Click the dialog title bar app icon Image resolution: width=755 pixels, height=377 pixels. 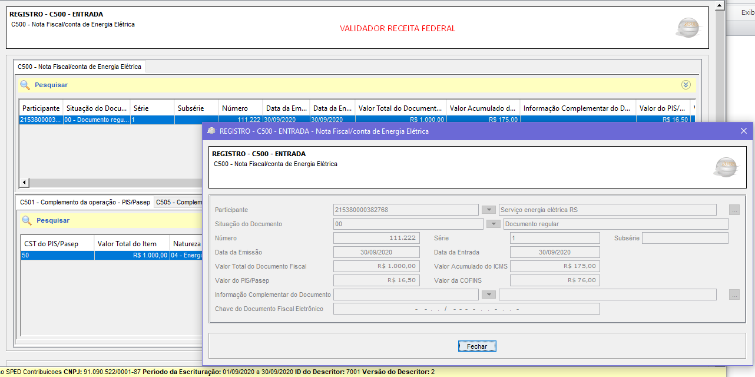click(211, 131)
